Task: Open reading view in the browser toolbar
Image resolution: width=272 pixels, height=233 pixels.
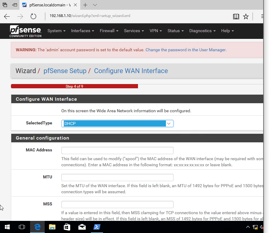Action: [236, 16]
